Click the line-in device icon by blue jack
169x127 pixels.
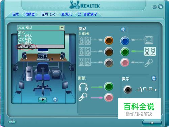(149, 40)
